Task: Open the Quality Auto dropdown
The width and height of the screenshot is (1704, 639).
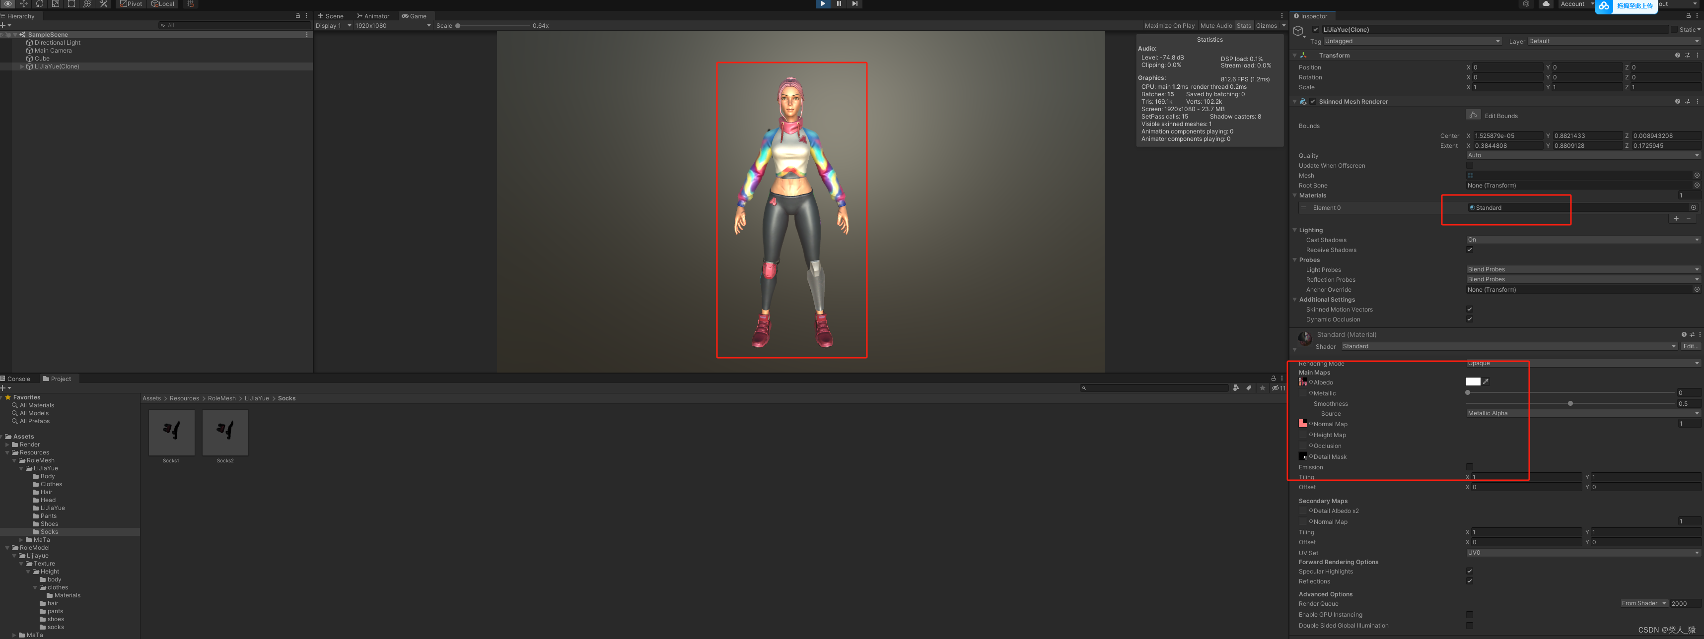Action: pos(1583,156)
